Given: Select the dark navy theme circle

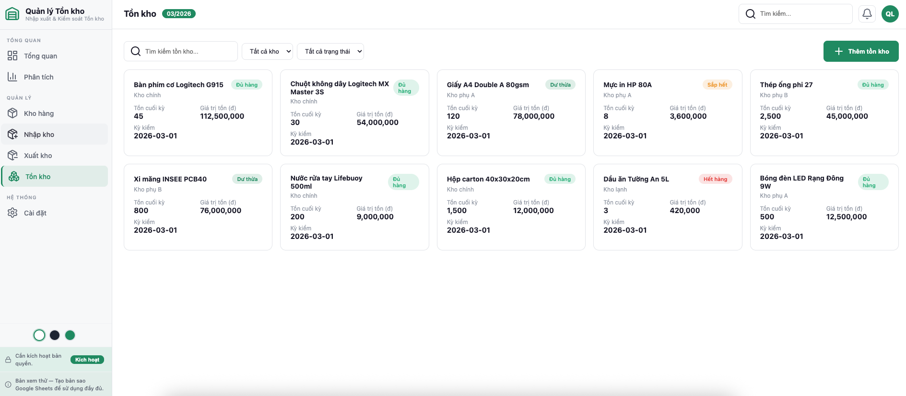Looking at the screenshot, I should (55, 335).
